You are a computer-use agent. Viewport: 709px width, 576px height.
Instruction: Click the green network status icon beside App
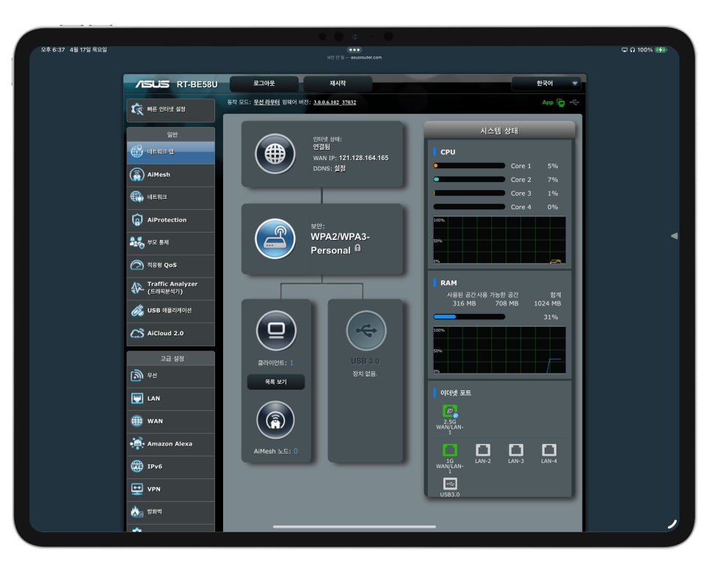[561, 103]
